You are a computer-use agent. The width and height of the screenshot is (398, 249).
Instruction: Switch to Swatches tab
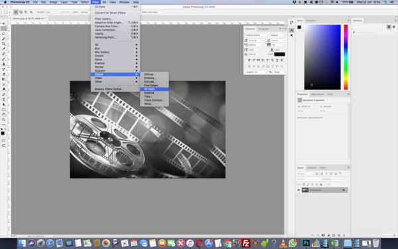pyautogui.click(x=310, y=21)
